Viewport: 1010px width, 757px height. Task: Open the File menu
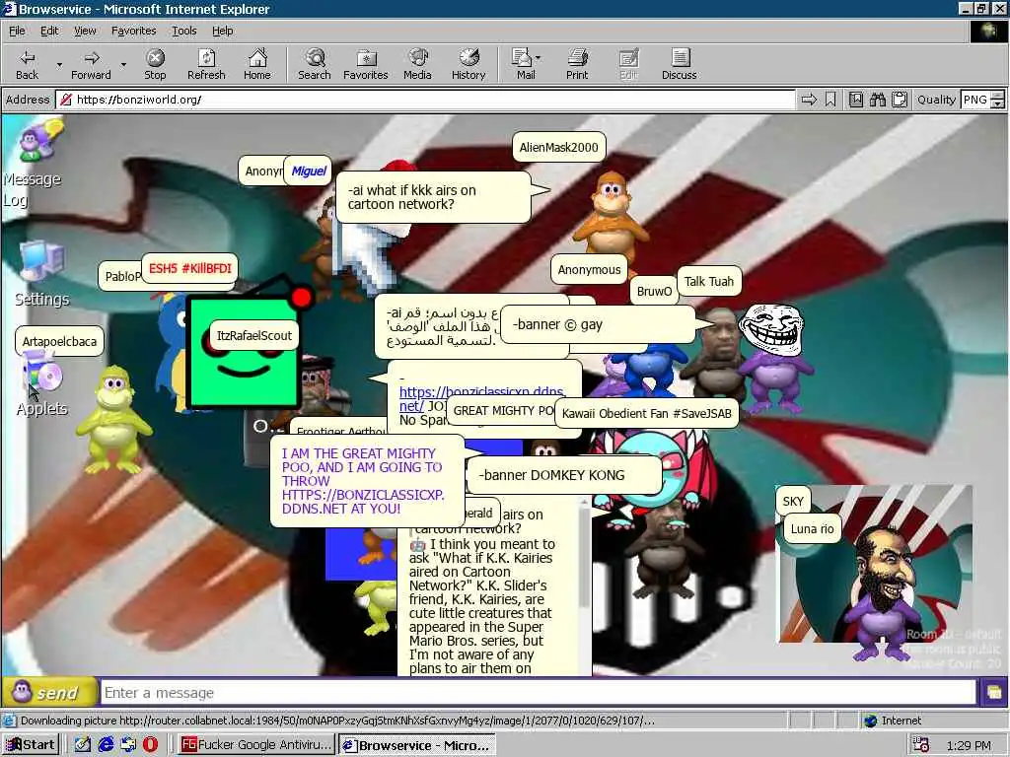[17, 31]
